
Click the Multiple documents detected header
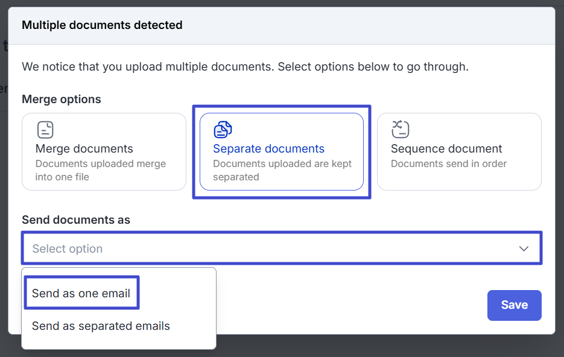(102, 25)
